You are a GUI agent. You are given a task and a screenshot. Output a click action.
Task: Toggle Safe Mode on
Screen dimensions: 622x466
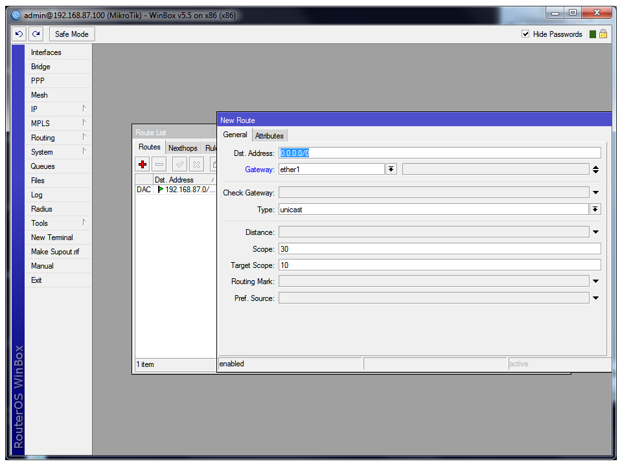click(71, 34)
